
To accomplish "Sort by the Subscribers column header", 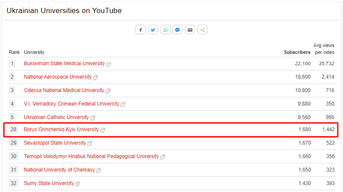I will coord(297,52).
